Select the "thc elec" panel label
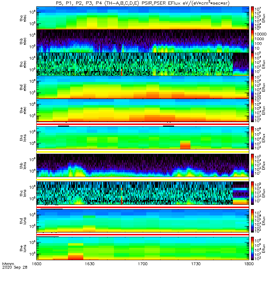267x284 pixels. click(23, 64)
